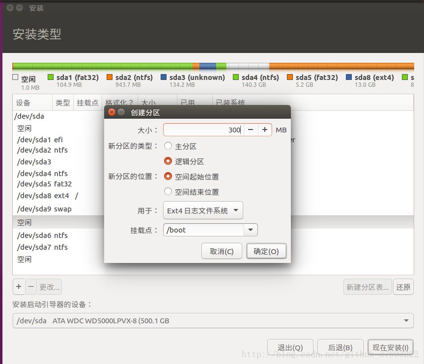Click 现在安装(I) install now button
Screen dimensions: 424x364
[391, 347]
